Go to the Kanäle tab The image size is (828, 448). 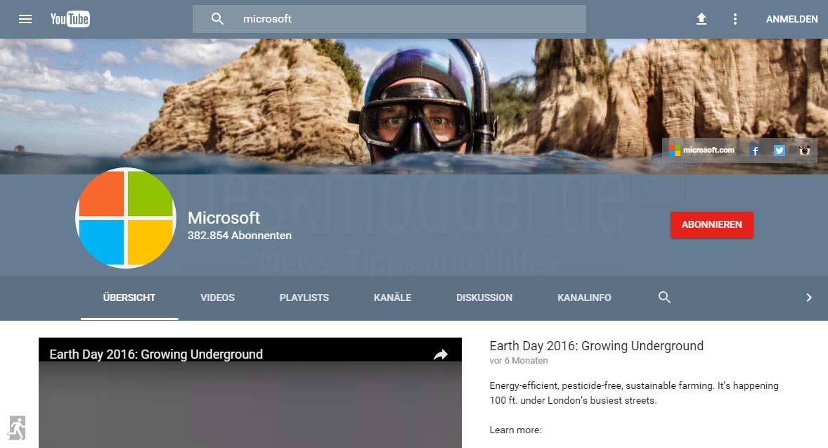tap(392, 297)
